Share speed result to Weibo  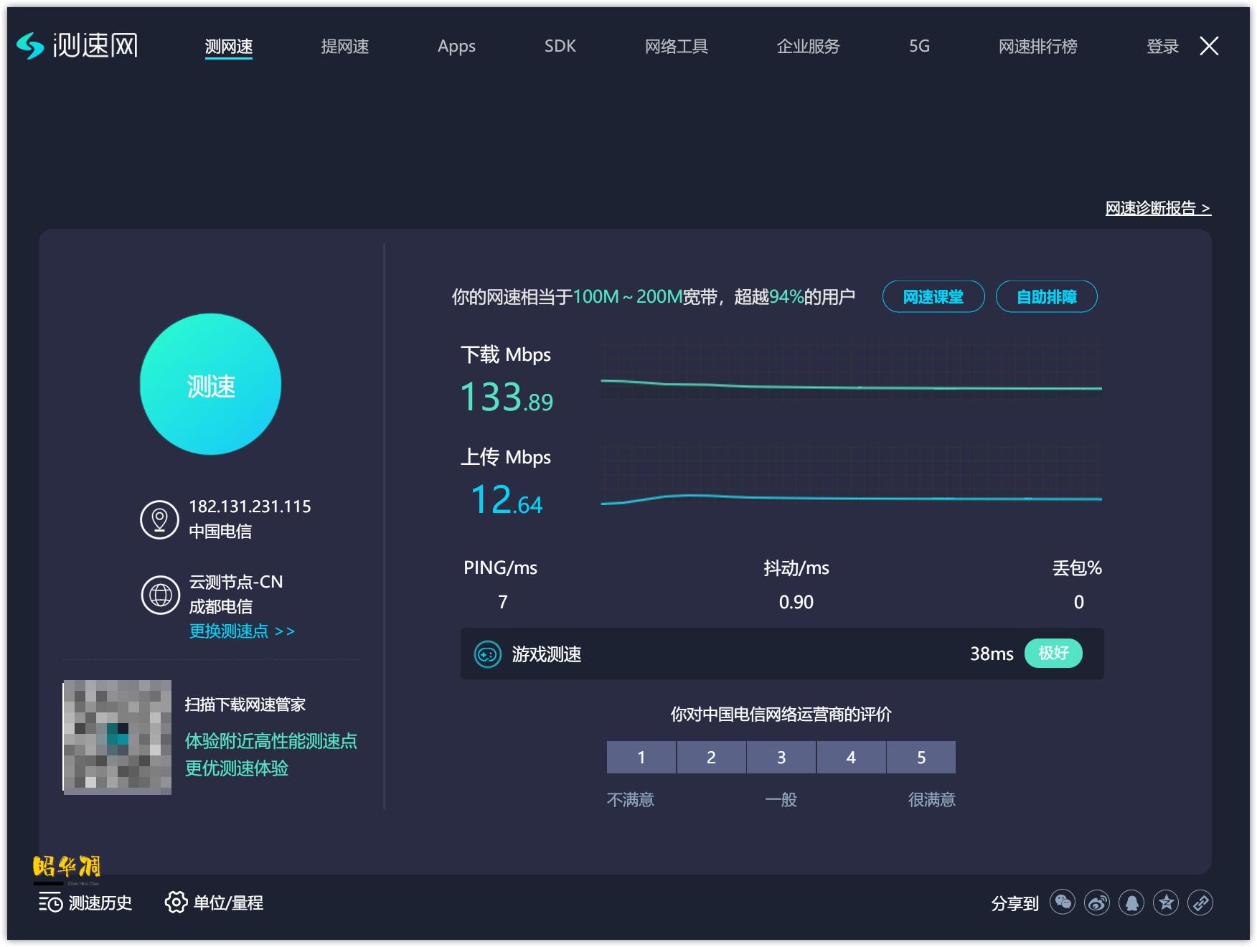1096,903
